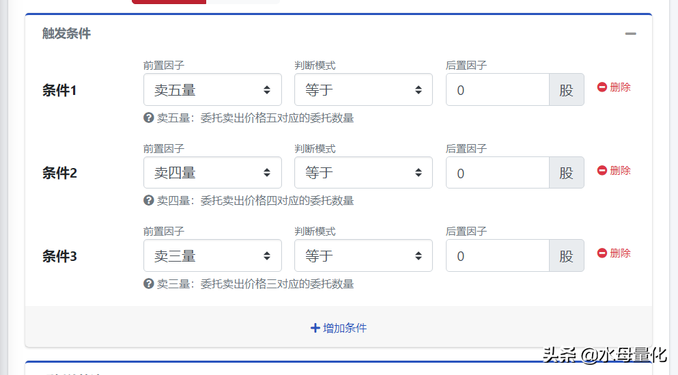Viewport: 678px width, 375px height.
Task: Click the 条件3 row label
Action: [59, 256]
